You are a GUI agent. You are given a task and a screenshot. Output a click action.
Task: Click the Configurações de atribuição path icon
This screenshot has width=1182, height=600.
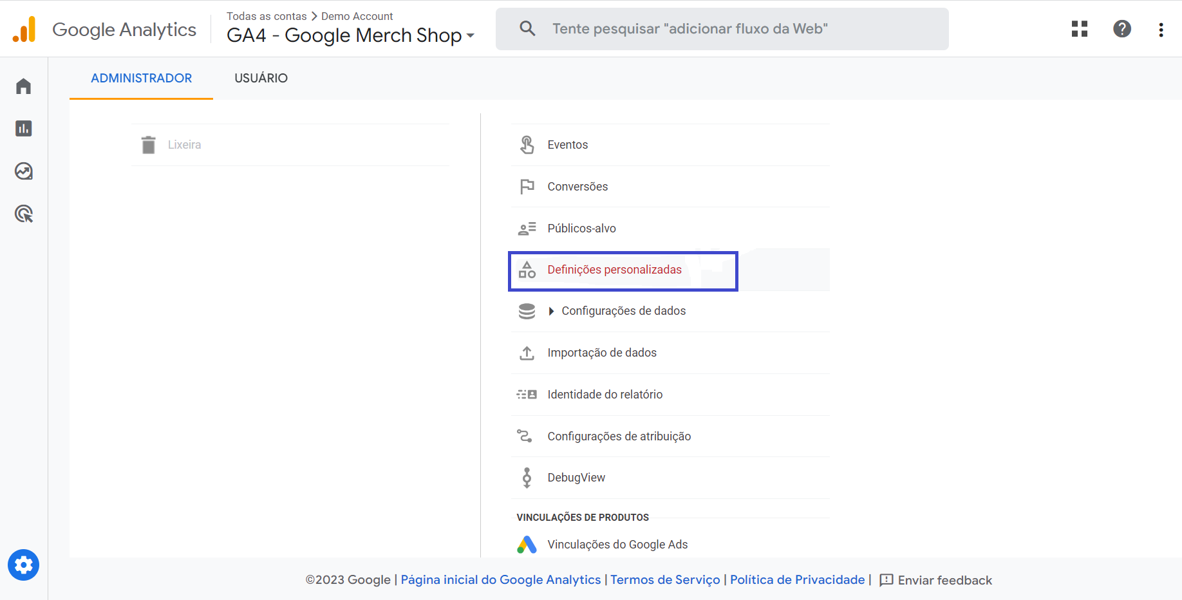click(x=525, y=436)
